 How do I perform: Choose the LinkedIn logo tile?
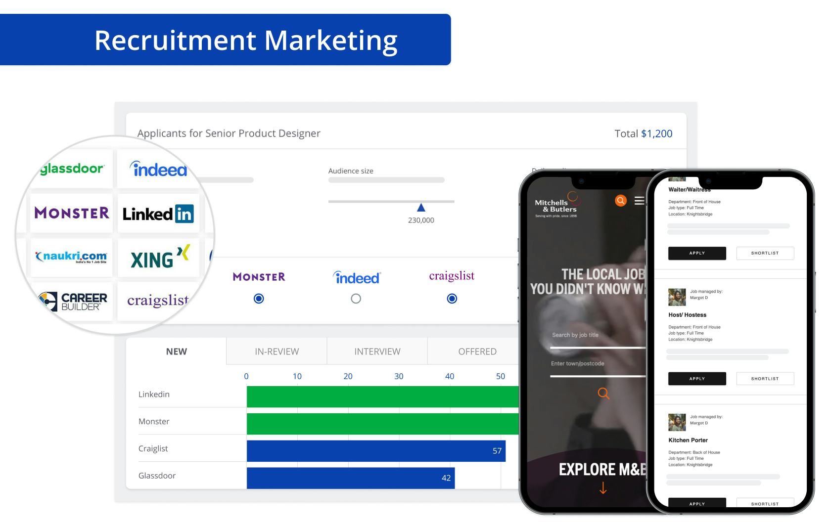158,213
